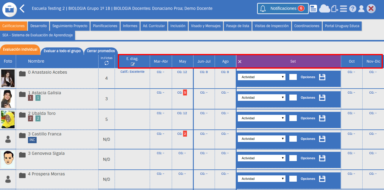
Task: Open the Informes tab
Action: pos(130,26)
